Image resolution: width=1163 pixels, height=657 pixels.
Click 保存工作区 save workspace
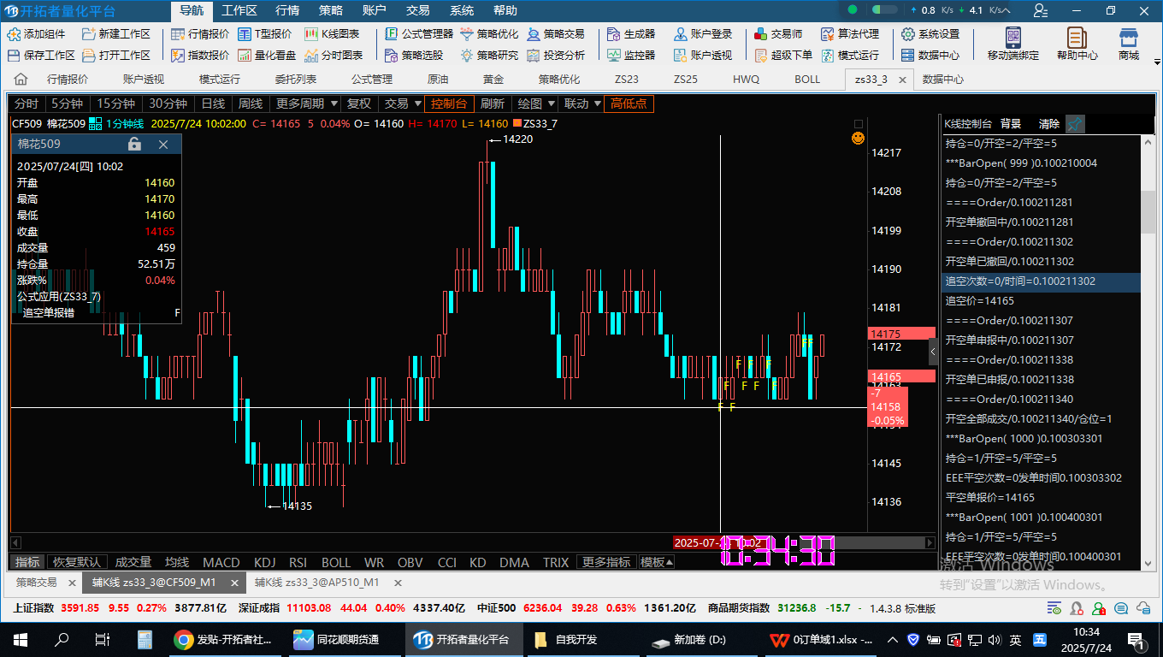coord(41,55)
